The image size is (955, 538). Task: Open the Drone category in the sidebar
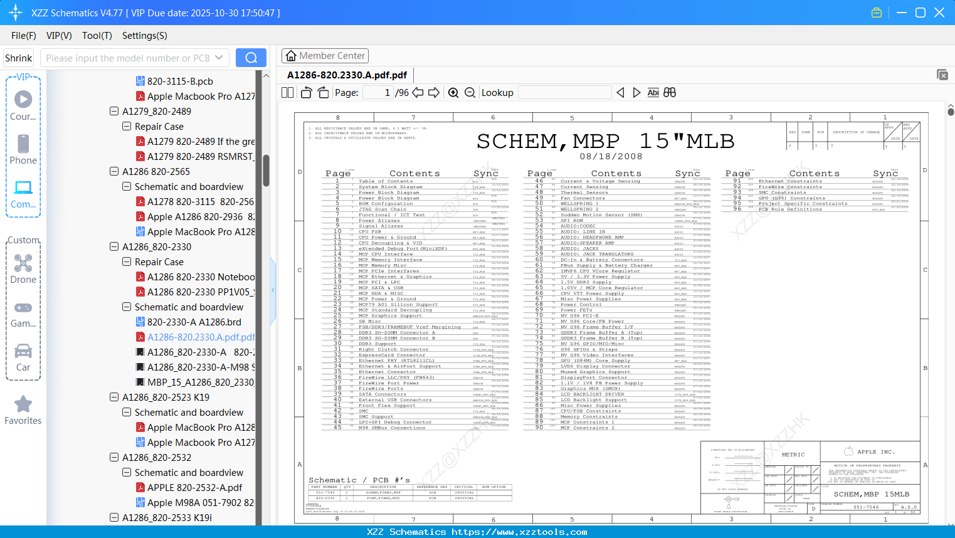click(x=23, y=269)
